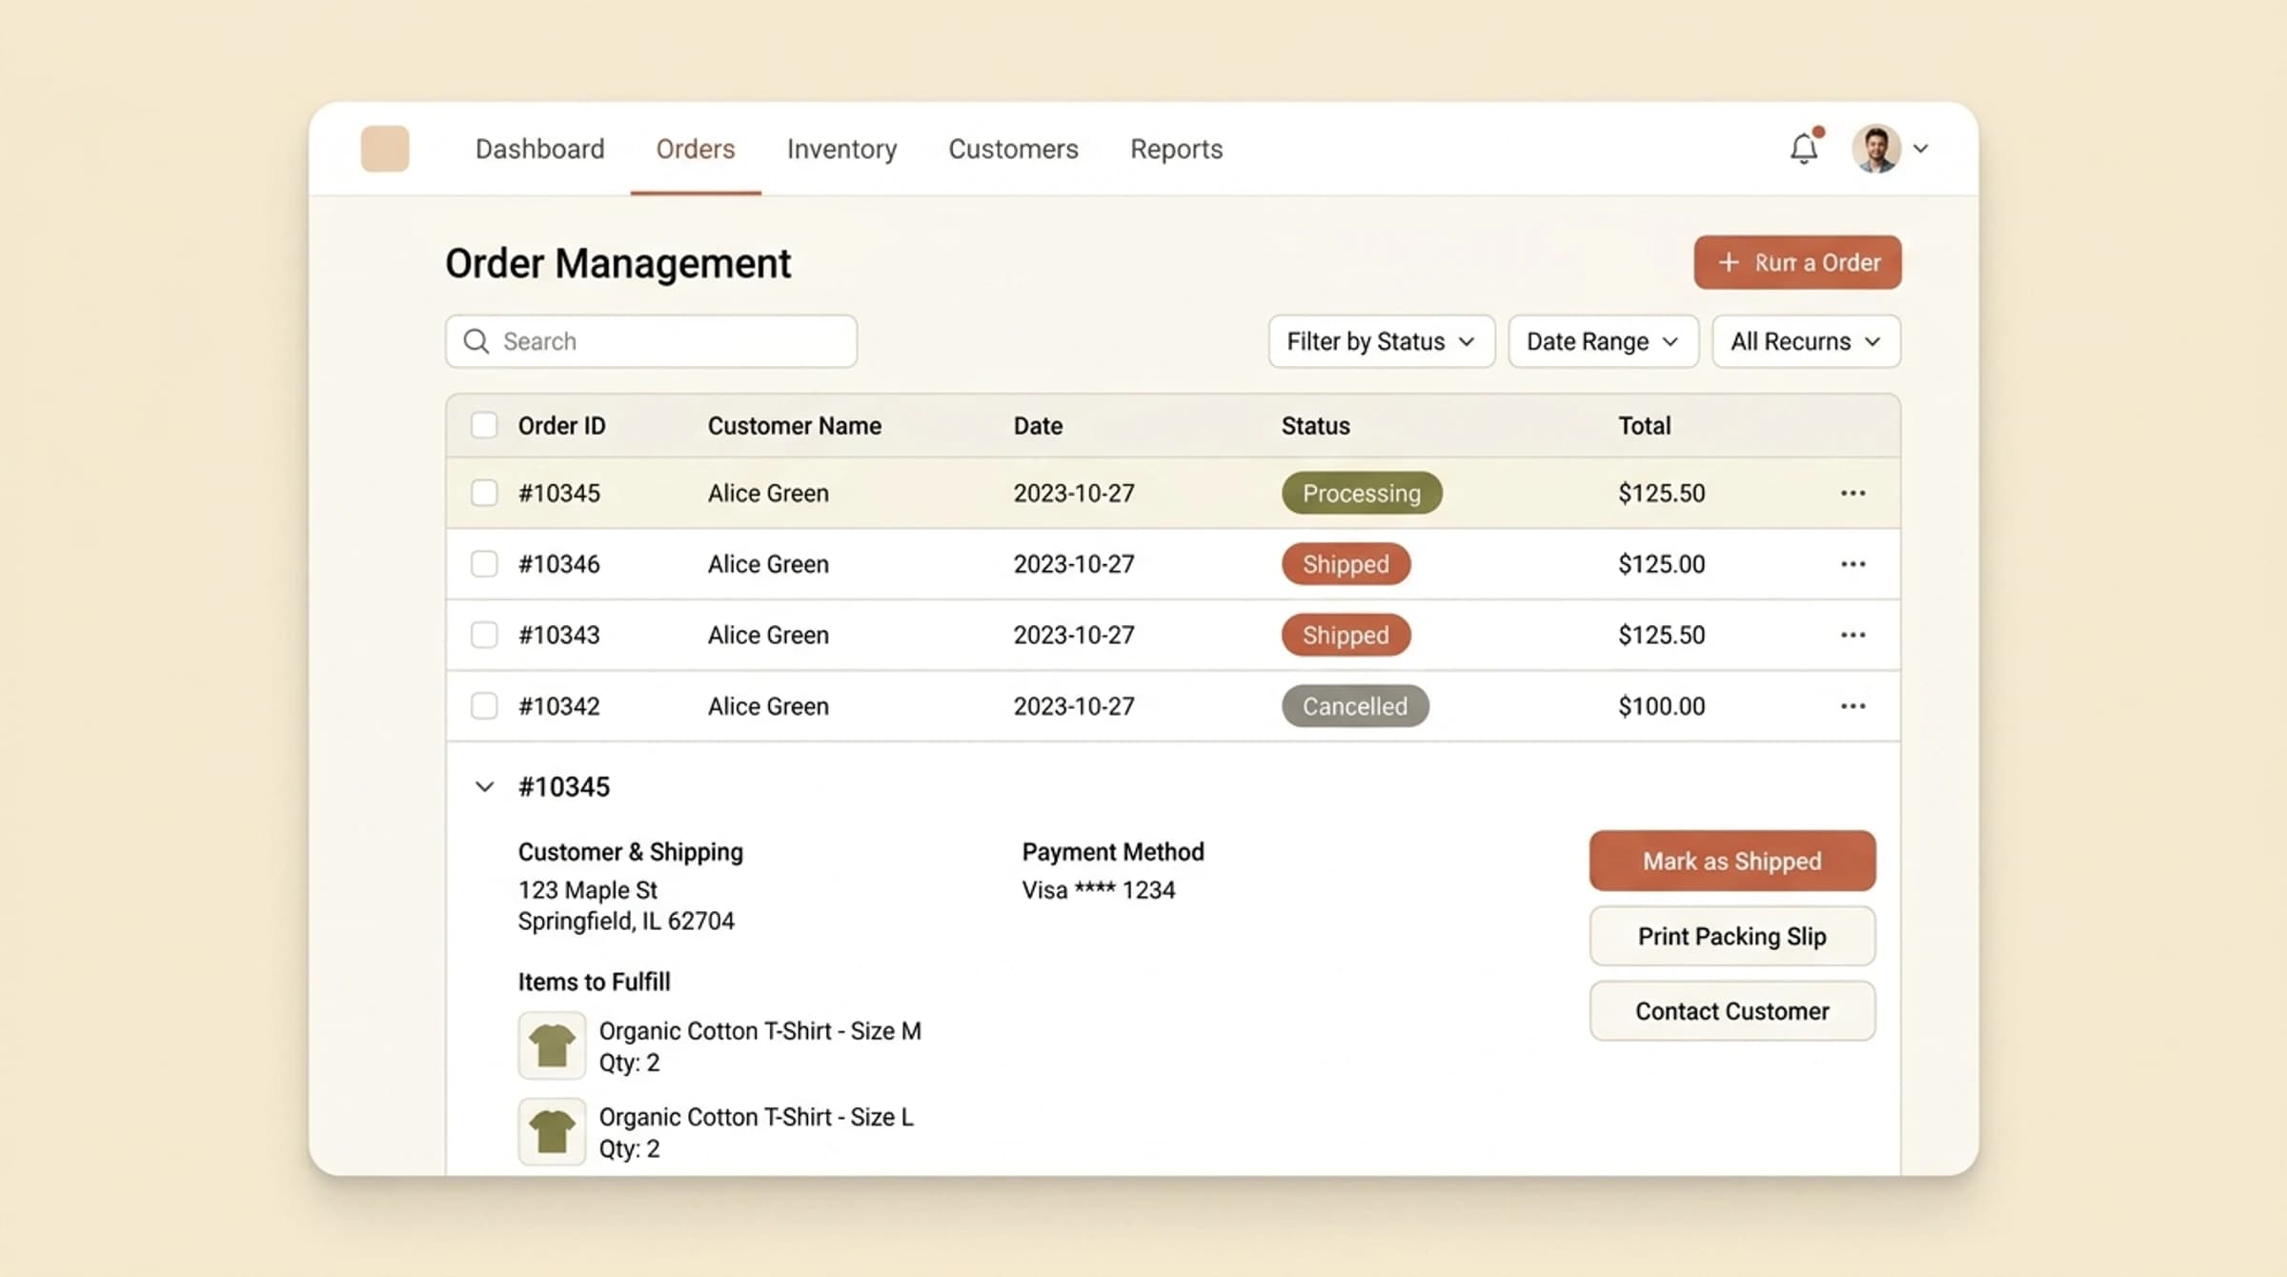The width and height of the screenshot is (2287, 1277).
Task: Click Organic Cotton T-Shirt - Size L
Action: [x=756, y=1117]
